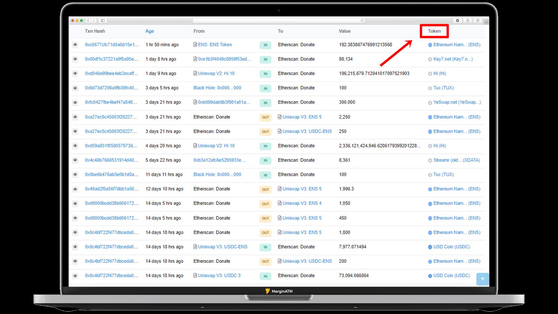This screenshot has height=314, width=558.
Task: Click age text 1 hr 50 mins ago
Action: coord(162,44)
